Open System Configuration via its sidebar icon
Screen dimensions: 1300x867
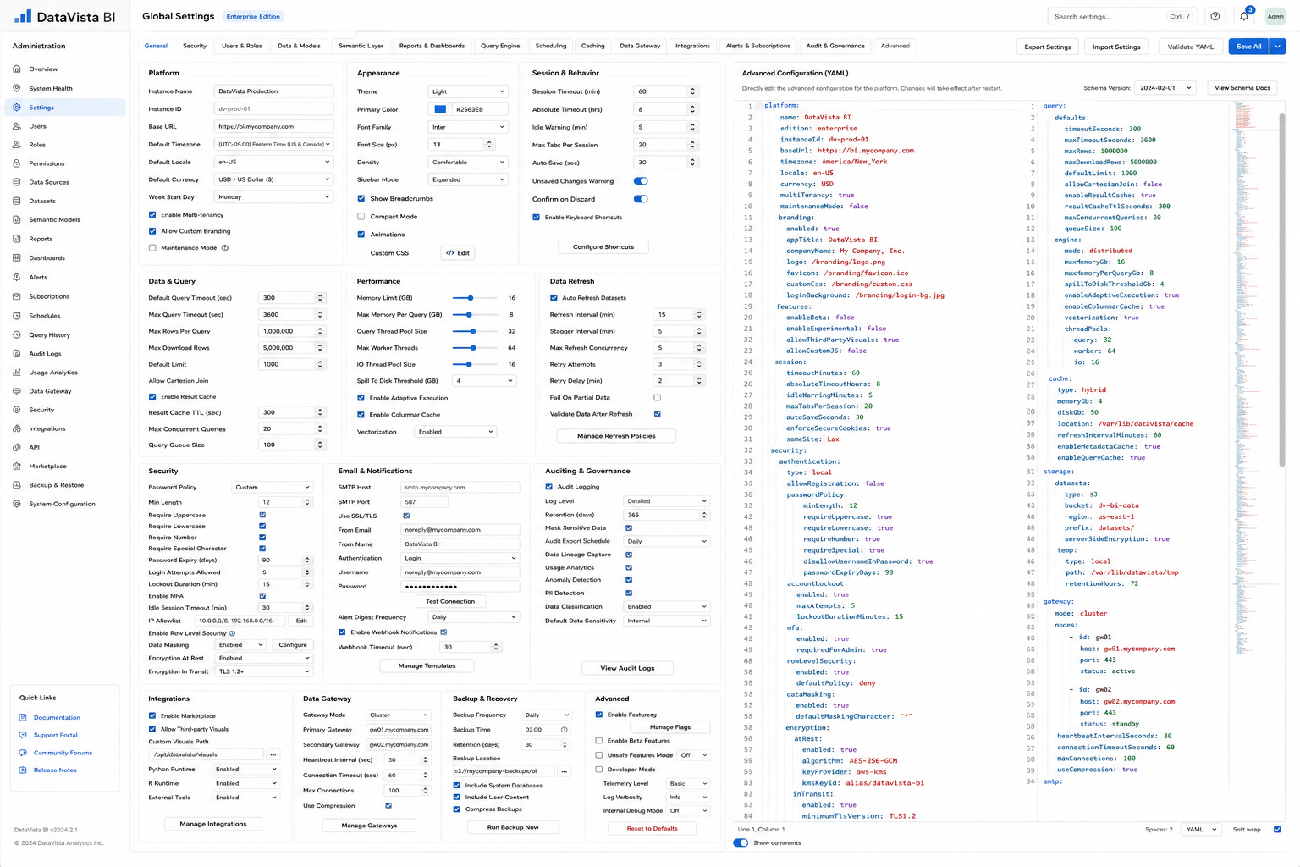point(17,504)
